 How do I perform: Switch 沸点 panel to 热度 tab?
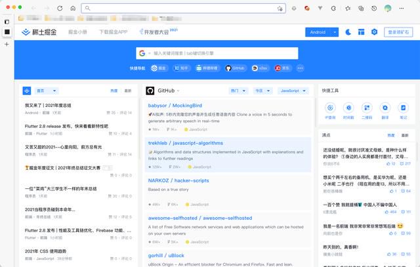[x=391, y=135]
